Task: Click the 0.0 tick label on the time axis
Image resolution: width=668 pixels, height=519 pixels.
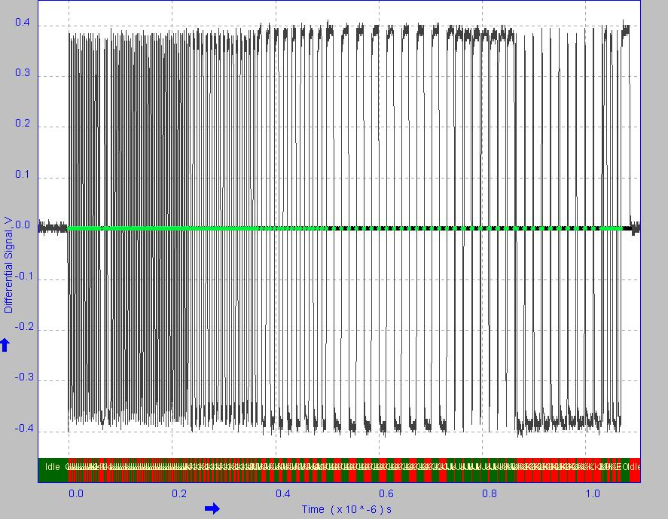Action: (x=75, y=493)
